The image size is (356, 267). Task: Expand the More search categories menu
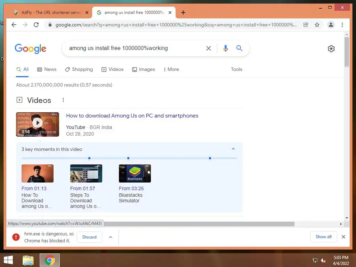[x=171, y=70]
